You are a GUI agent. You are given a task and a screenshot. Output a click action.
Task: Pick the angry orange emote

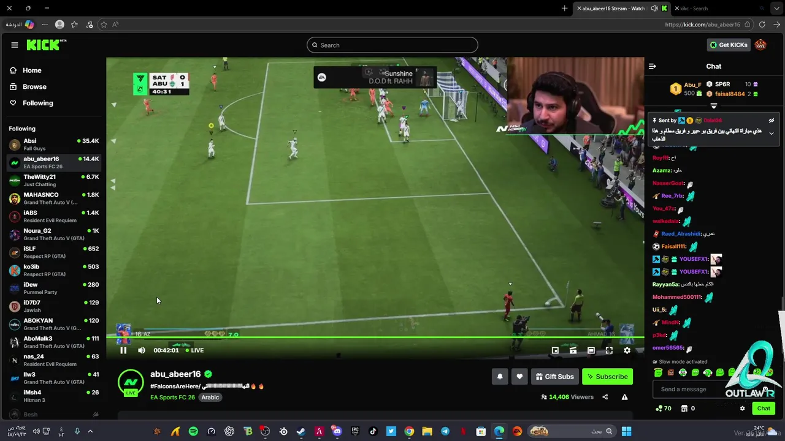pyautogui.click(x=670, y=372)
